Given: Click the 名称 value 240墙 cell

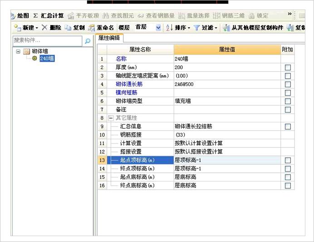Looking at the screenshot, I should click(x=227, y=59).
